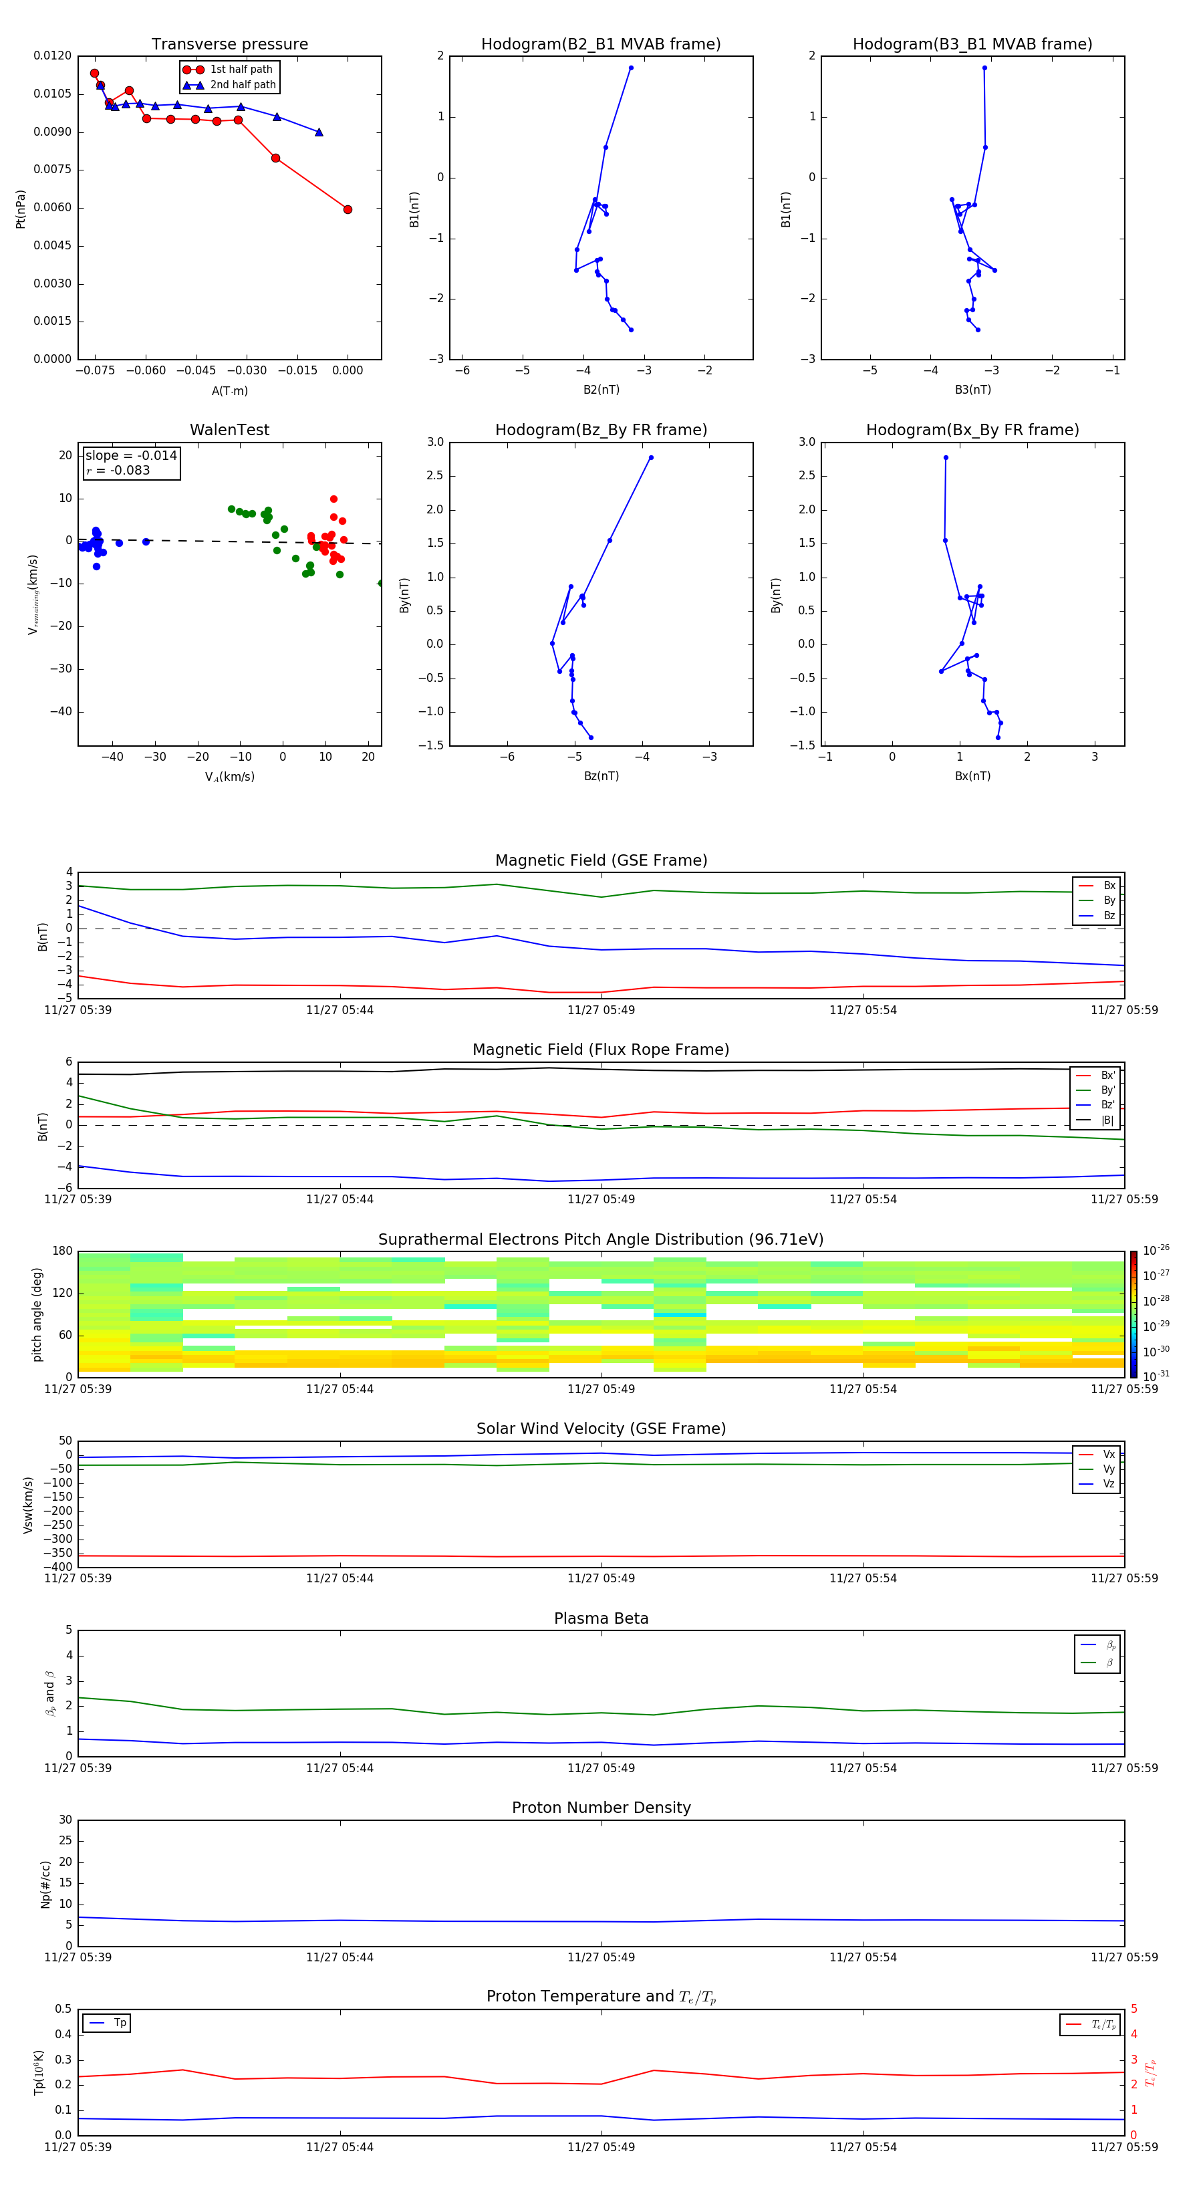1203x2206 pixels.
Task: Click the 'Np(#/cc)' axis label
Action: click(x=45, y=1883)
